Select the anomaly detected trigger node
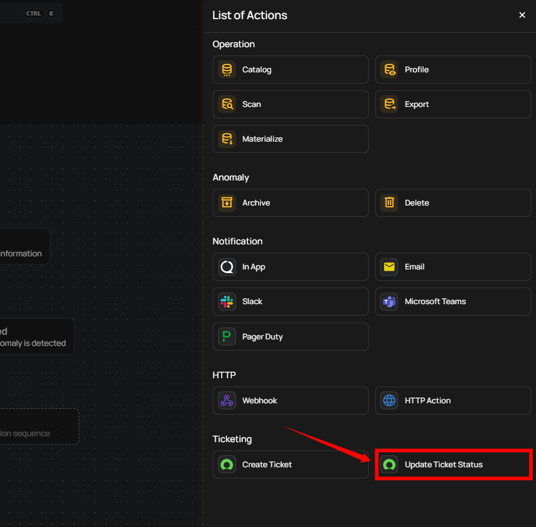The image size is (536, 527). point(36,337)
